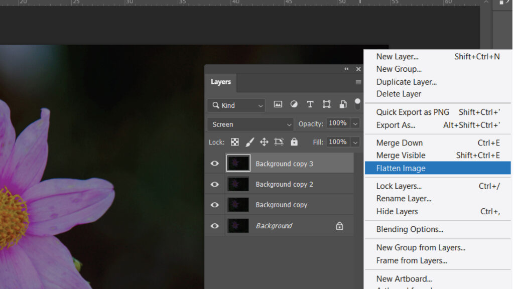Click the Opacity 100% value field
This screenshot has height=289, width=514.
coord(338,123)
